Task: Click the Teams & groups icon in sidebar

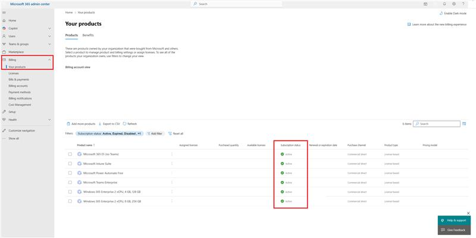Action: 4,44
